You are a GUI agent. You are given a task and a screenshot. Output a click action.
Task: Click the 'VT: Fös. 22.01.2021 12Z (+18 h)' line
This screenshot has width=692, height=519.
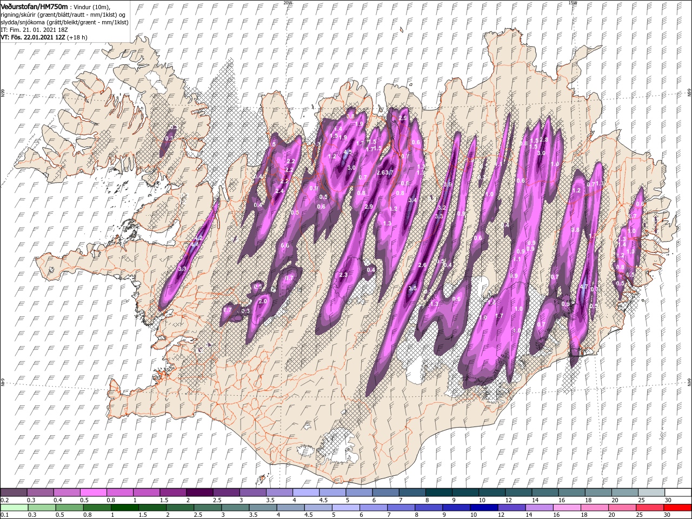(44, 37)
